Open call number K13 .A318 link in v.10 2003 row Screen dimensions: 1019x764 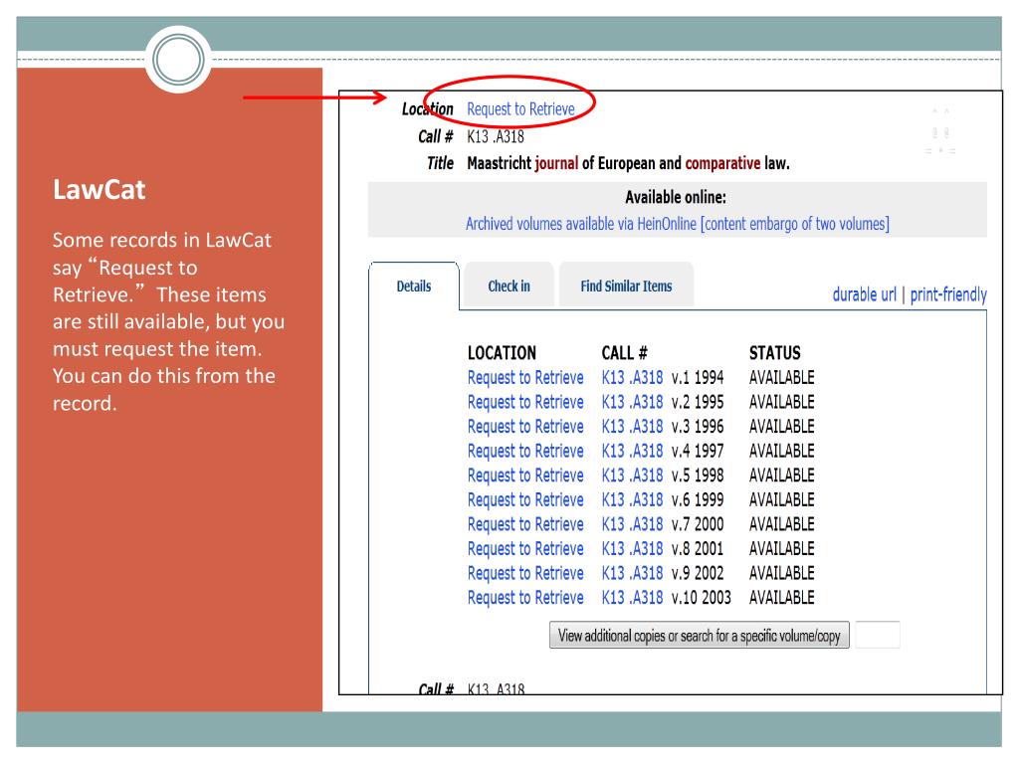[632, 598]
